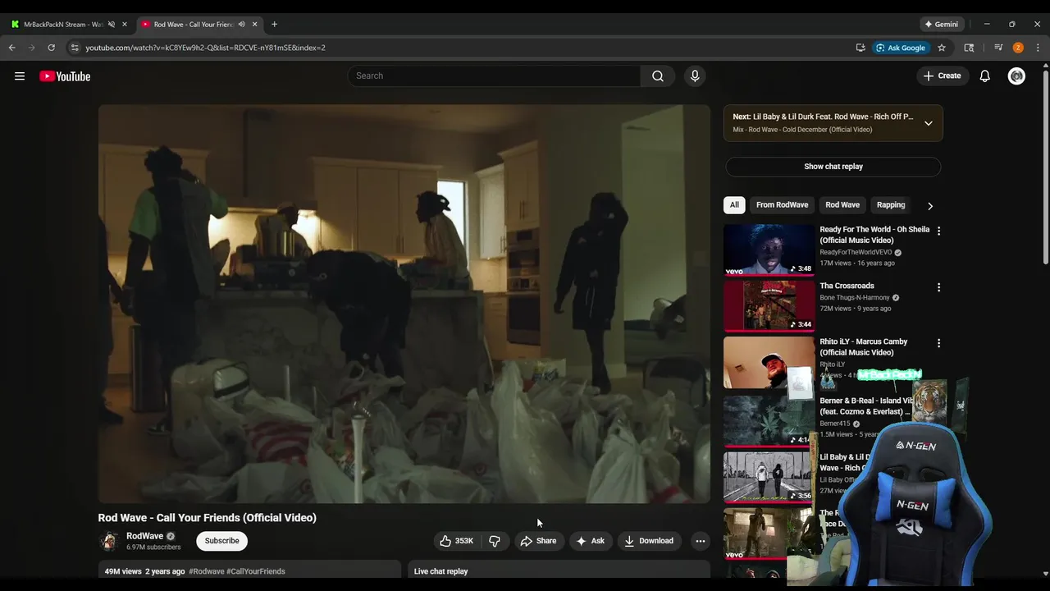This screenshot has height=591, width=1050.
Task: Click the Subscribe button
Action: tap(221, 541)
